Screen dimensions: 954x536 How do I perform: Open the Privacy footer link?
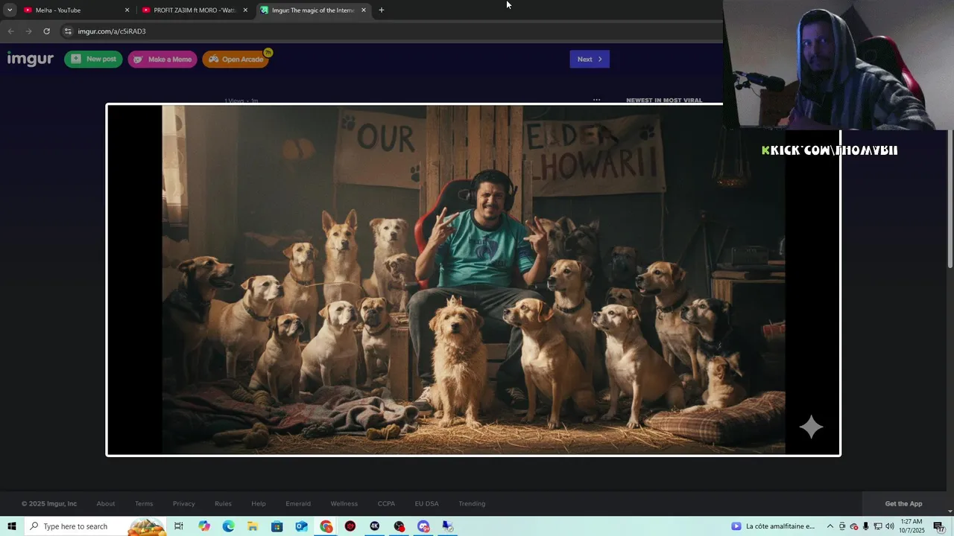pyautogui.click(x=183, y=504)
